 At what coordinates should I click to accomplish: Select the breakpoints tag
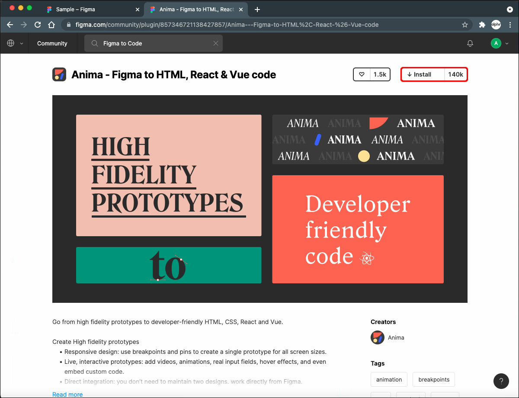point(434,379)
